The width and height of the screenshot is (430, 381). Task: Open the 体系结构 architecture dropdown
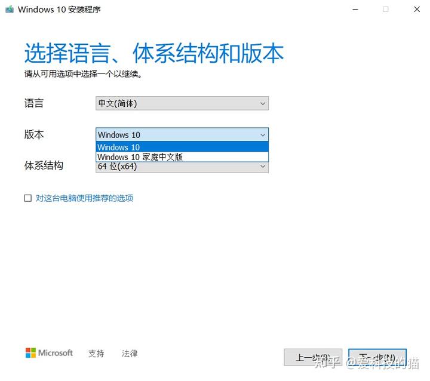click(182, 167)
